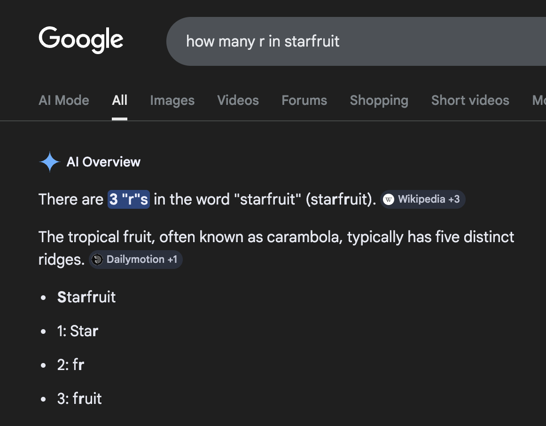Open the Wikipedia +3 sources chip
Viewport: 546px width, 426px height.
click(x=423, y=199)
